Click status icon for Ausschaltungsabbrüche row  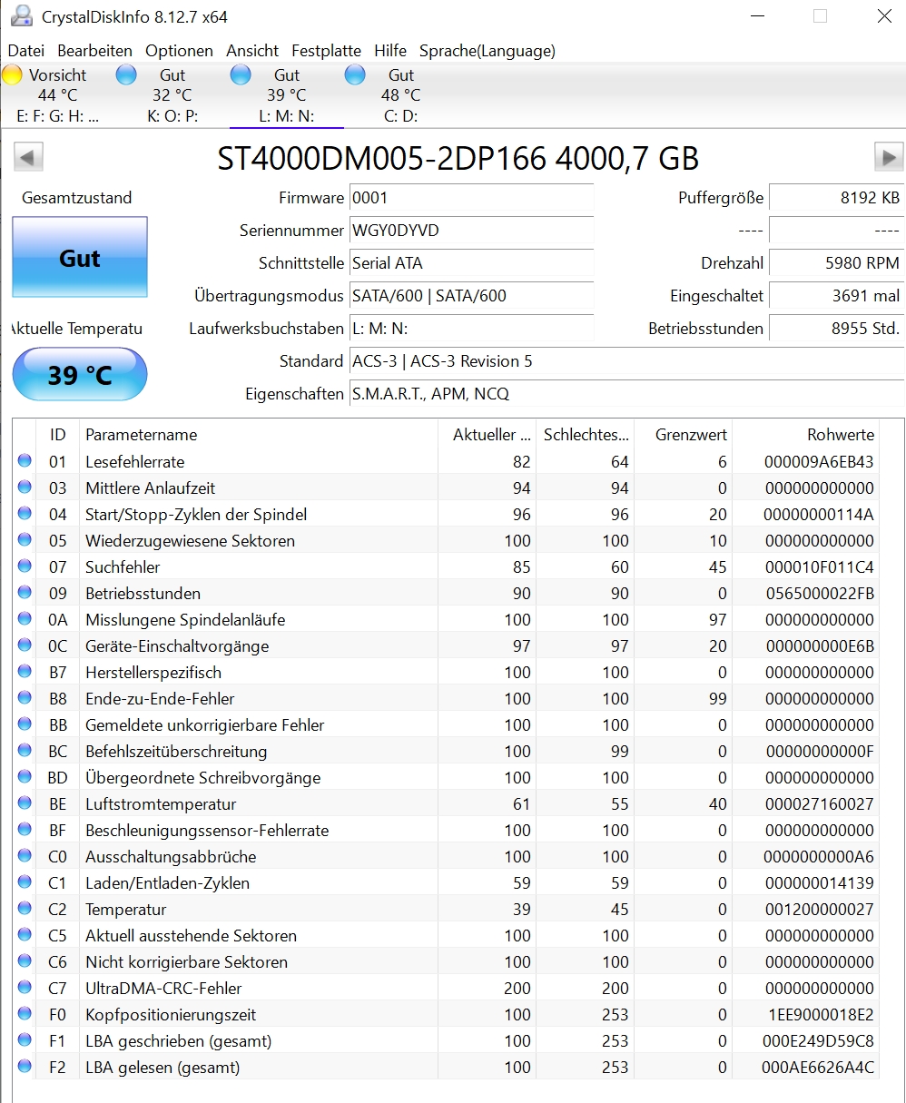coord(25,856)
